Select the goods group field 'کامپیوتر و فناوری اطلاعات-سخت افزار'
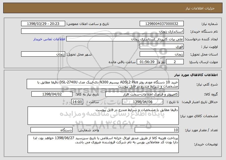Viewport: 226px width, 160px height. tap(142, 94)
